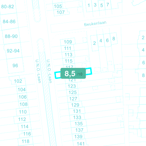Select parcel labeled 133
146x146 pixels.
pyautogui.click(x=77, y=118)
